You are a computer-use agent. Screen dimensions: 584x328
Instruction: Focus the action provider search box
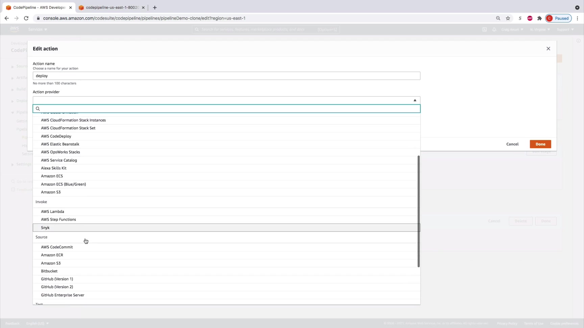coord(226,109)
